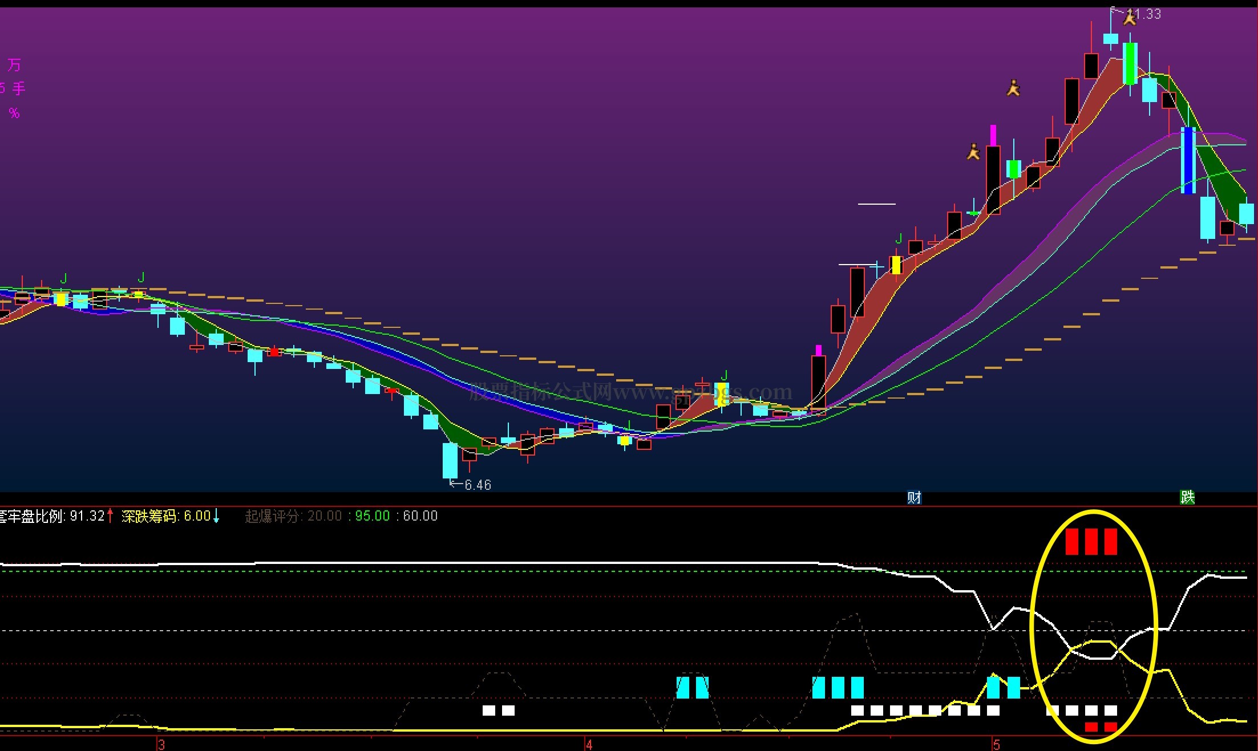Select the solid blue candlestick
Screen dimensions: 1258x751
(x=1188, y=160)
